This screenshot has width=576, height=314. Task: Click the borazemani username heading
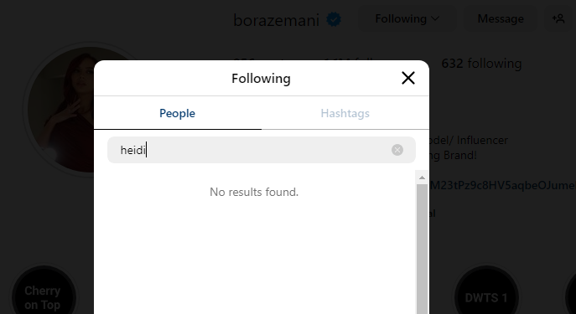pyautogui.click(x=276, y=20)
